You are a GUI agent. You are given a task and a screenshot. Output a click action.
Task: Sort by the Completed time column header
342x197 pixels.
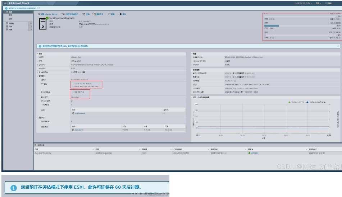(313, 149)
